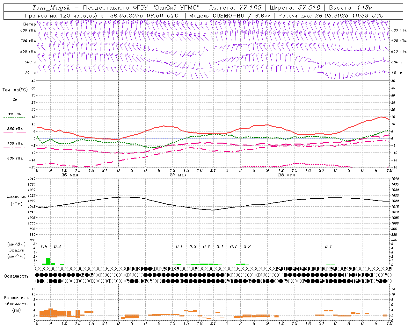Select the model name COSMO-RU

[229, 16]
